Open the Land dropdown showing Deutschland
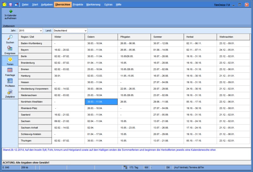This screenshot has height=172, width=253. (70, 30)
